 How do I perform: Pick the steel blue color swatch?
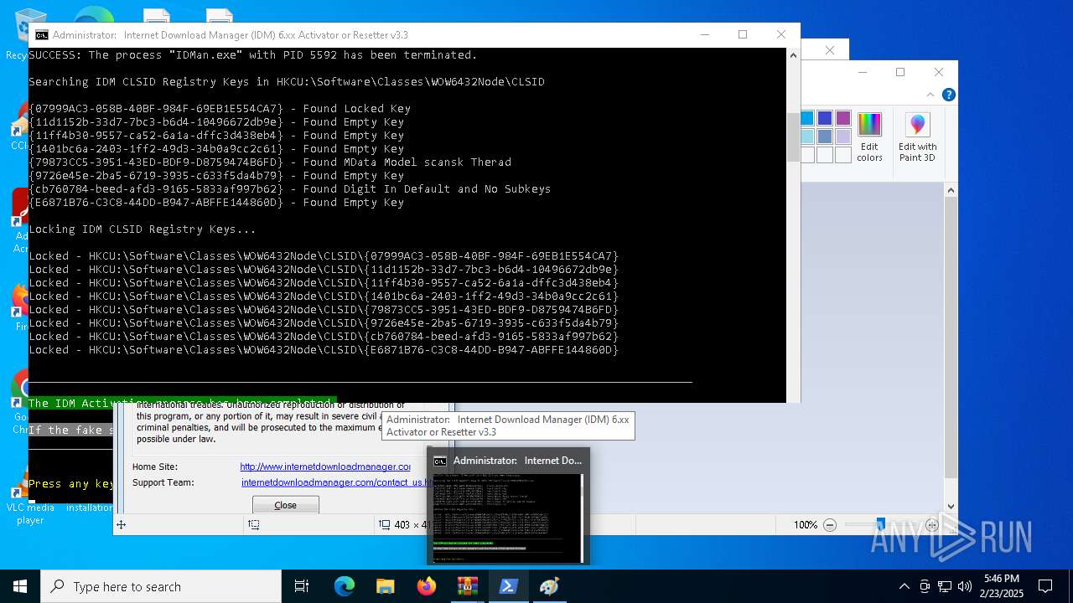[x=825, y=137]
